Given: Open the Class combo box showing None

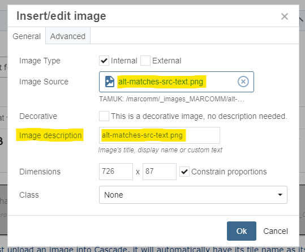Looking at the screenshot, I should 193,195.
